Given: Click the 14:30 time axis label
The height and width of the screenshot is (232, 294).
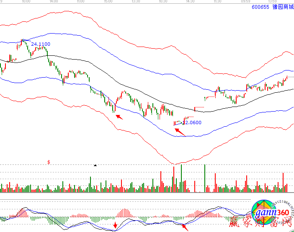Looking at the screenshot, I should 190,2.
